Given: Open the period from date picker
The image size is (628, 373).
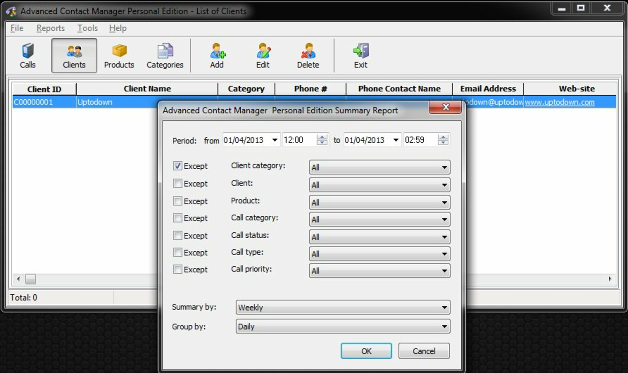Looking at the screenshot, I should [275, 140].
